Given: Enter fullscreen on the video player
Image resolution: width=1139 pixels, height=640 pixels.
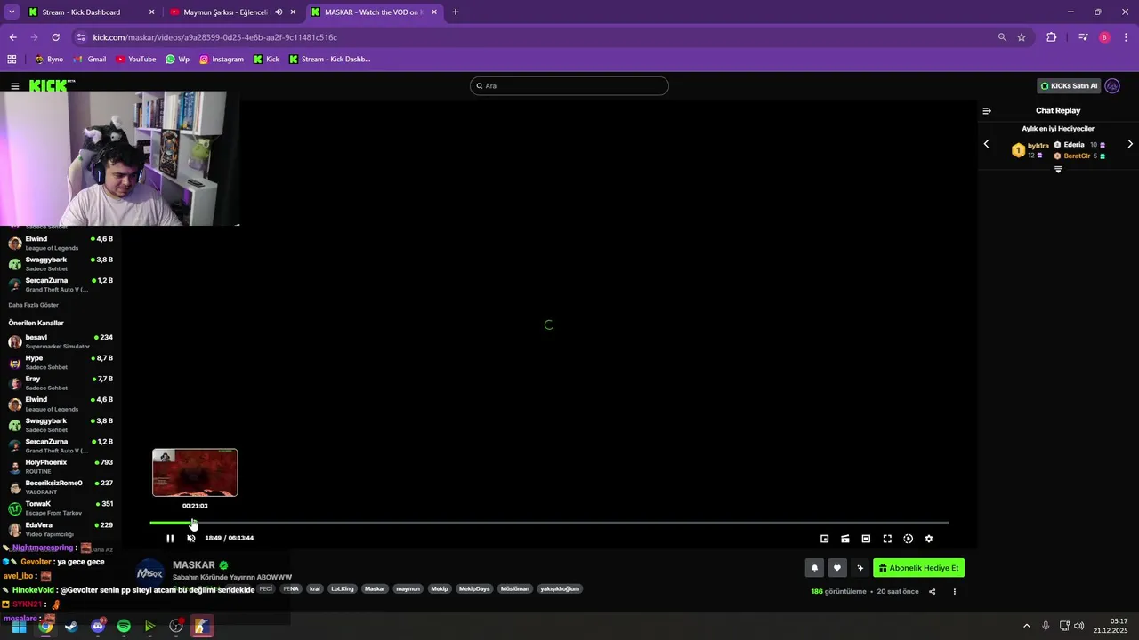Looking at the screenshot, I should 887,539.
